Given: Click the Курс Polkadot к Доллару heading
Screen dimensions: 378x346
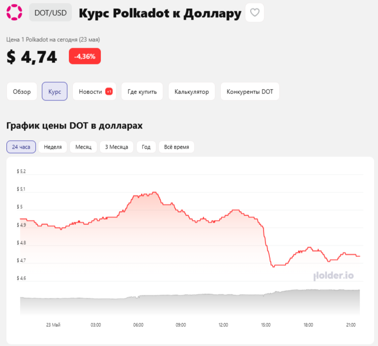Looking at the screenshot, I should click(x=160, y=13).
